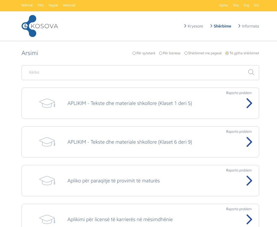Viewport: 277px width, 227px height.
Task: Click graduation cap icon beside provimit të maturës
Action: pos(47,181)
